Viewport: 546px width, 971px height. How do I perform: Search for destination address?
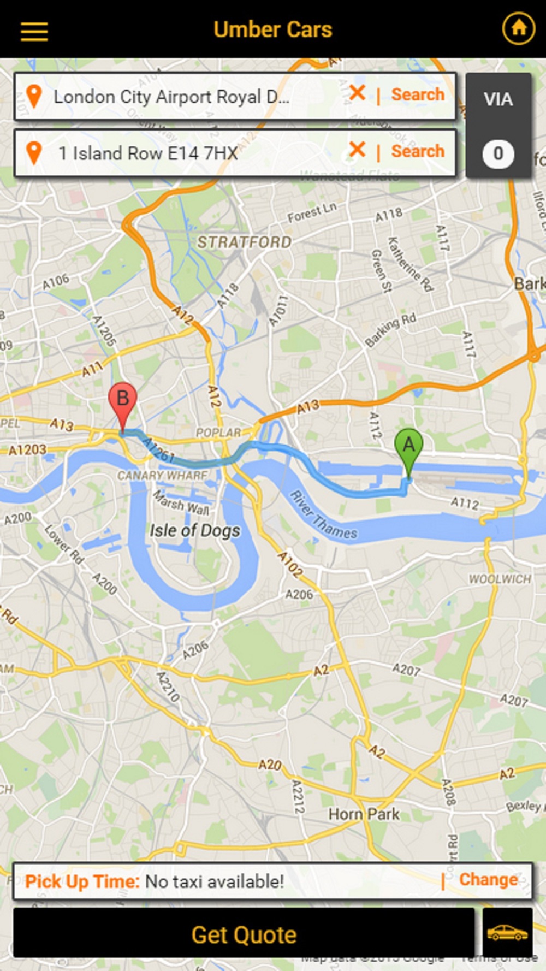(x=418, y=151)
